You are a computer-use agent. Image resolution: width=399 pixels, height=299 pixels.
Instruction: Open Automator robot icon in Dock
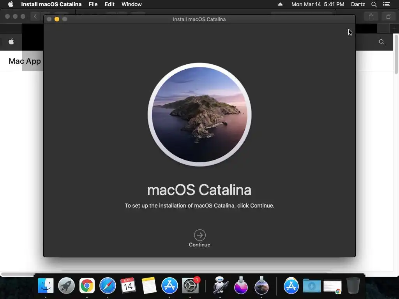tap(220, 285)
